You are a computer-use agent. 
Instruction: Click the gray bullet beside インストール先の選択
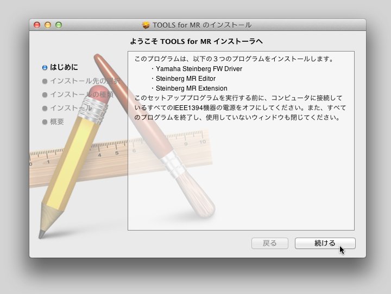pos(45,81)
